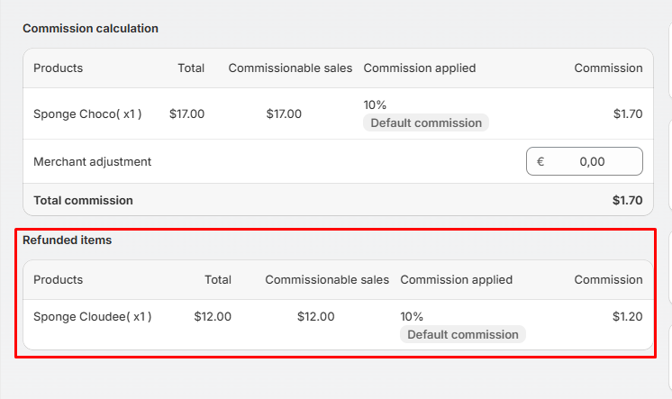Click the Sponge Choco product name
The image size is (672, 399).
87,114
